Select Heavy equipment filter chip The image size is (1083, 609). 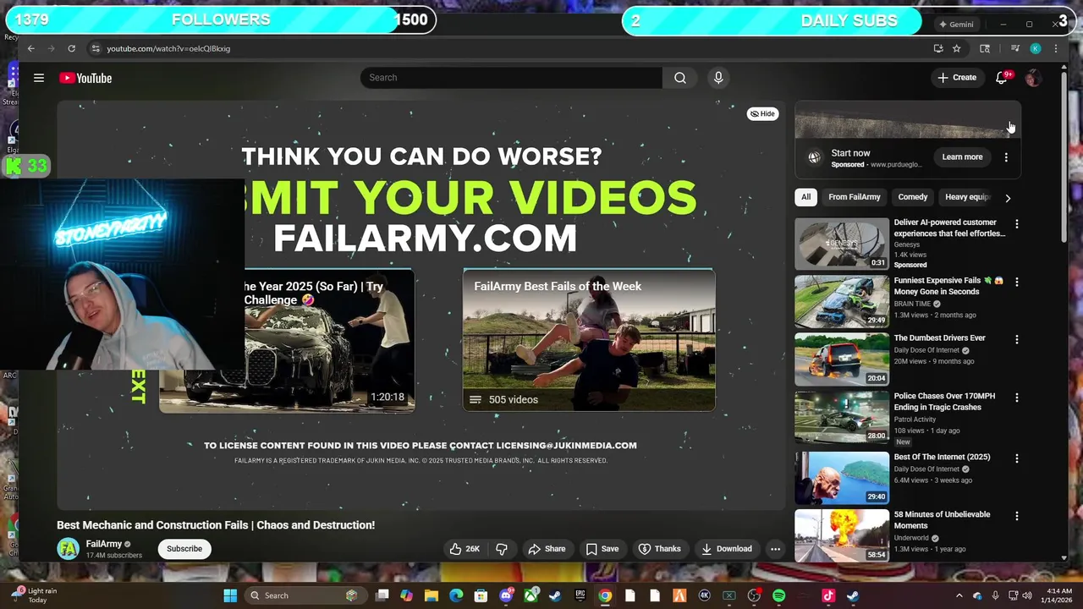coord(967,197)
